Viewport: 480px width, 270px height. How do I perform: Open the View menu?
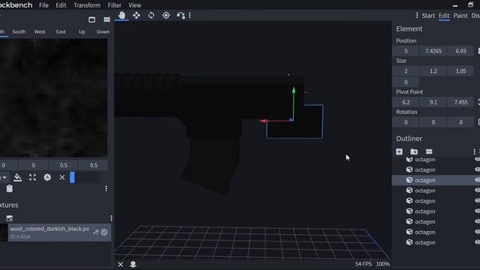pyautogui.click(x=135, y=5)
